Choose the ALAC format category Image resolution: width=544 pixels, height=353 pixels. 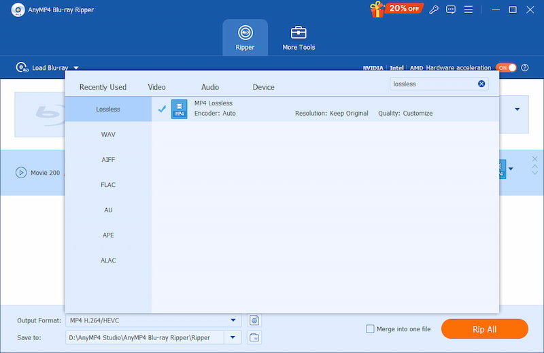tap(108, 260)
